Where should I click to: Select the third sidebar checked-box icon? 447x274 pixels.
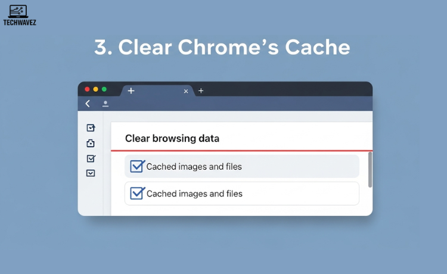click(x=91, y=158)
